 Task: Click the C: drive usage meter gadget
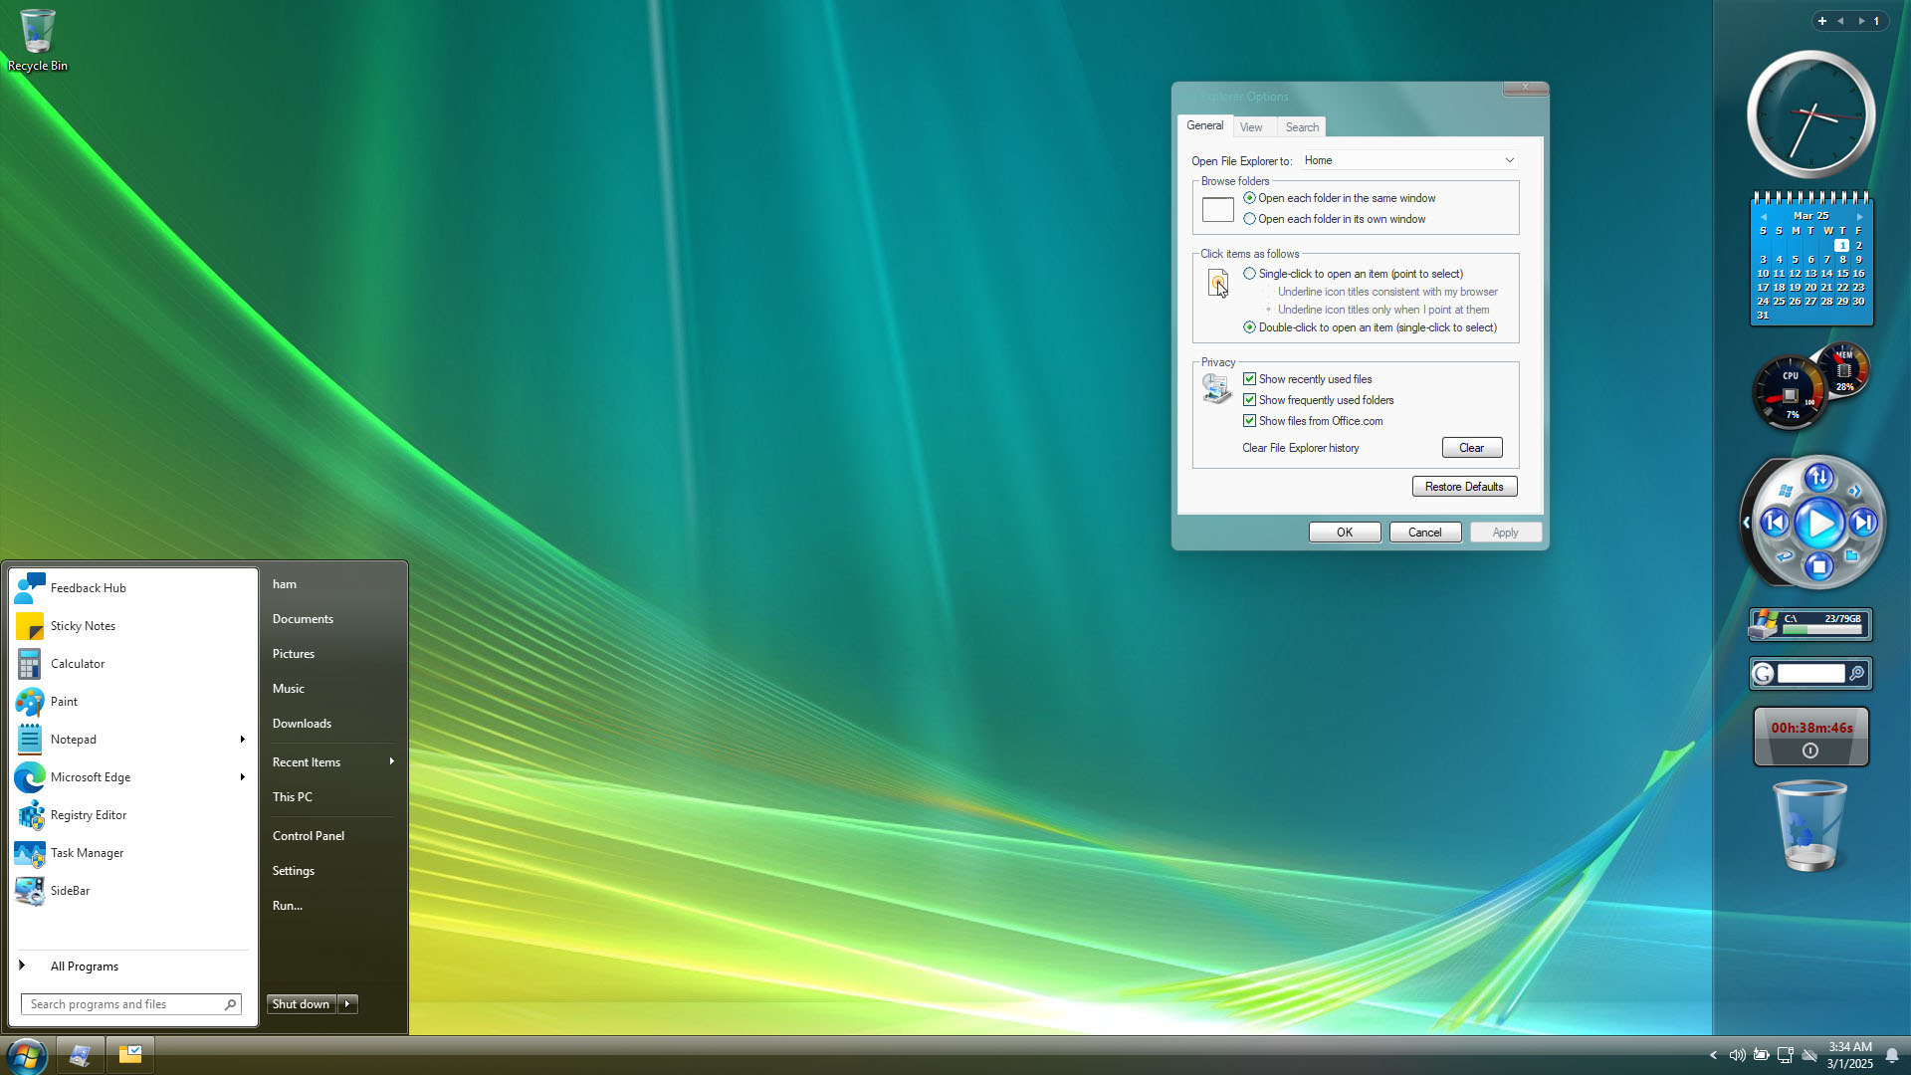tap(1809, 624)
